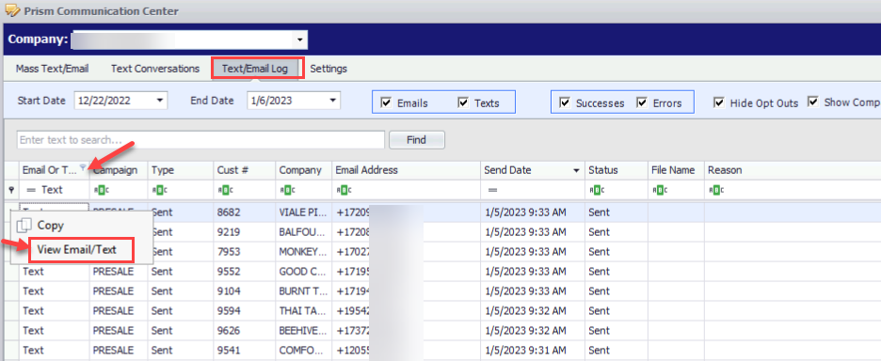Click the Text filter value cell

pos(53,190)
